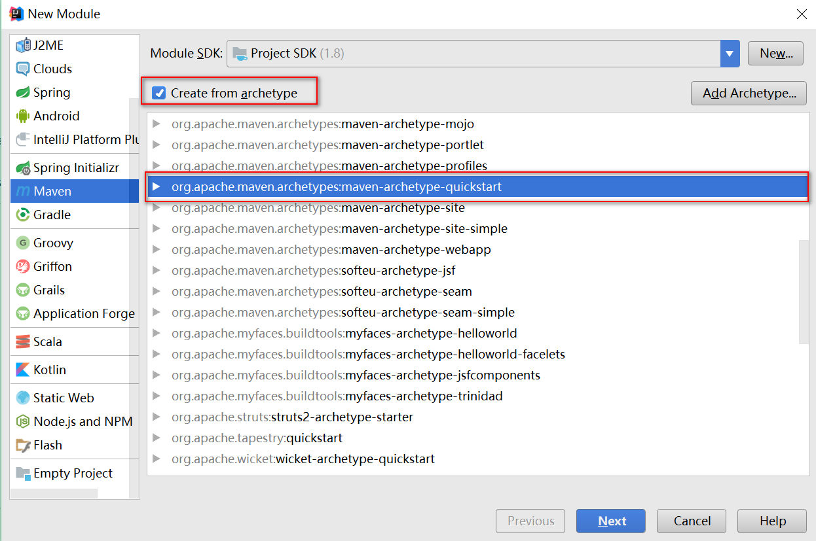Choose the Clouds icon in sidebar

click(x=23, y=69)
